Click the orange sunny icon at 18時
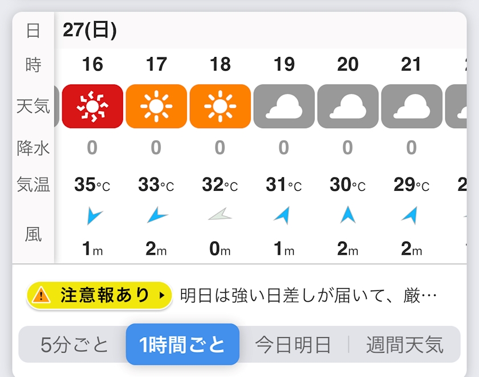The width and height of the screenshot is (479, 377). 220,106
